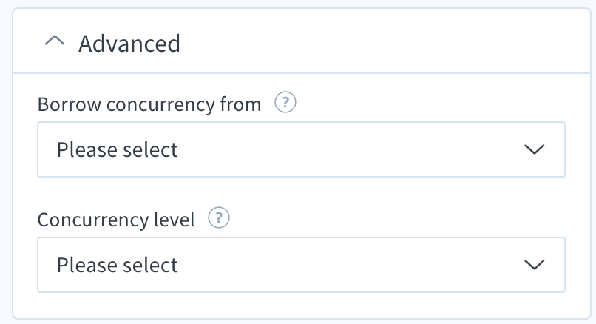
Task: Open the Concurrency level dropdown
Action: coord(302,265)
